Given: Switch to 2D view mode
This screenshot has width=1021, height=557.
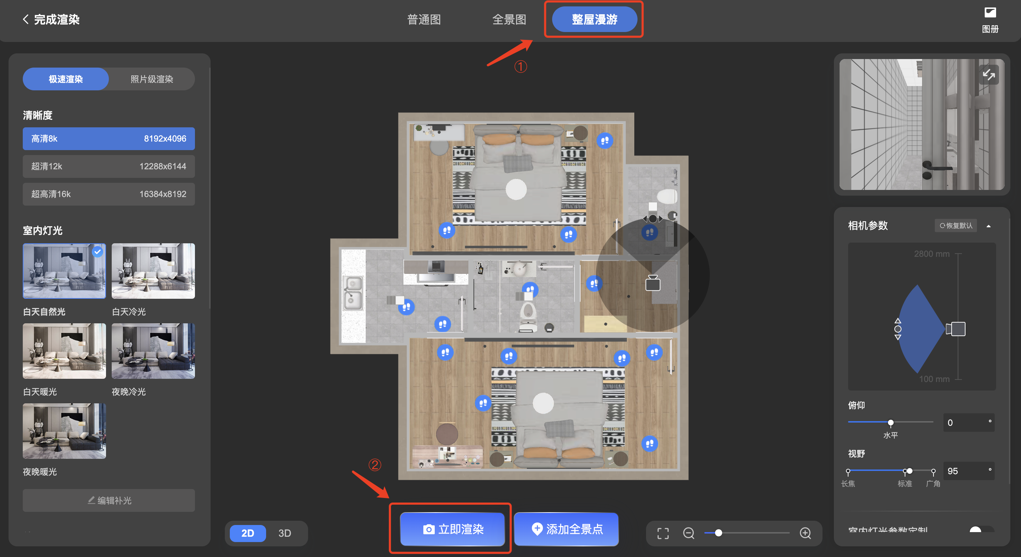Looking at the screenshot, I should 248,533.
